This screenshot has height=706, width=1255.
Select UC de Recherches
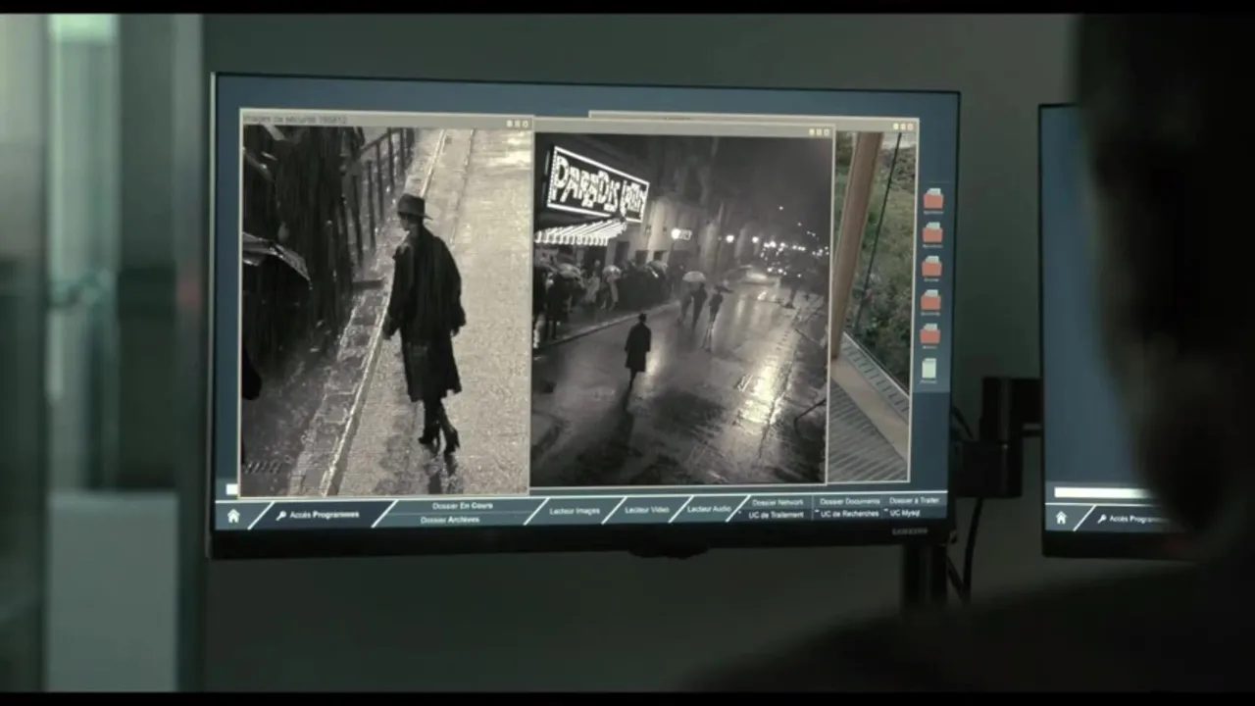[x=848, y=514]
